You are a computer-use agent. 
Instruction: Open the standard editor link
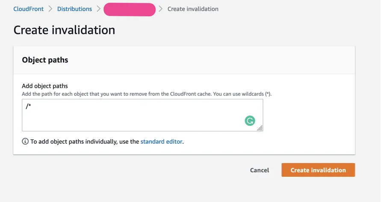161,142
